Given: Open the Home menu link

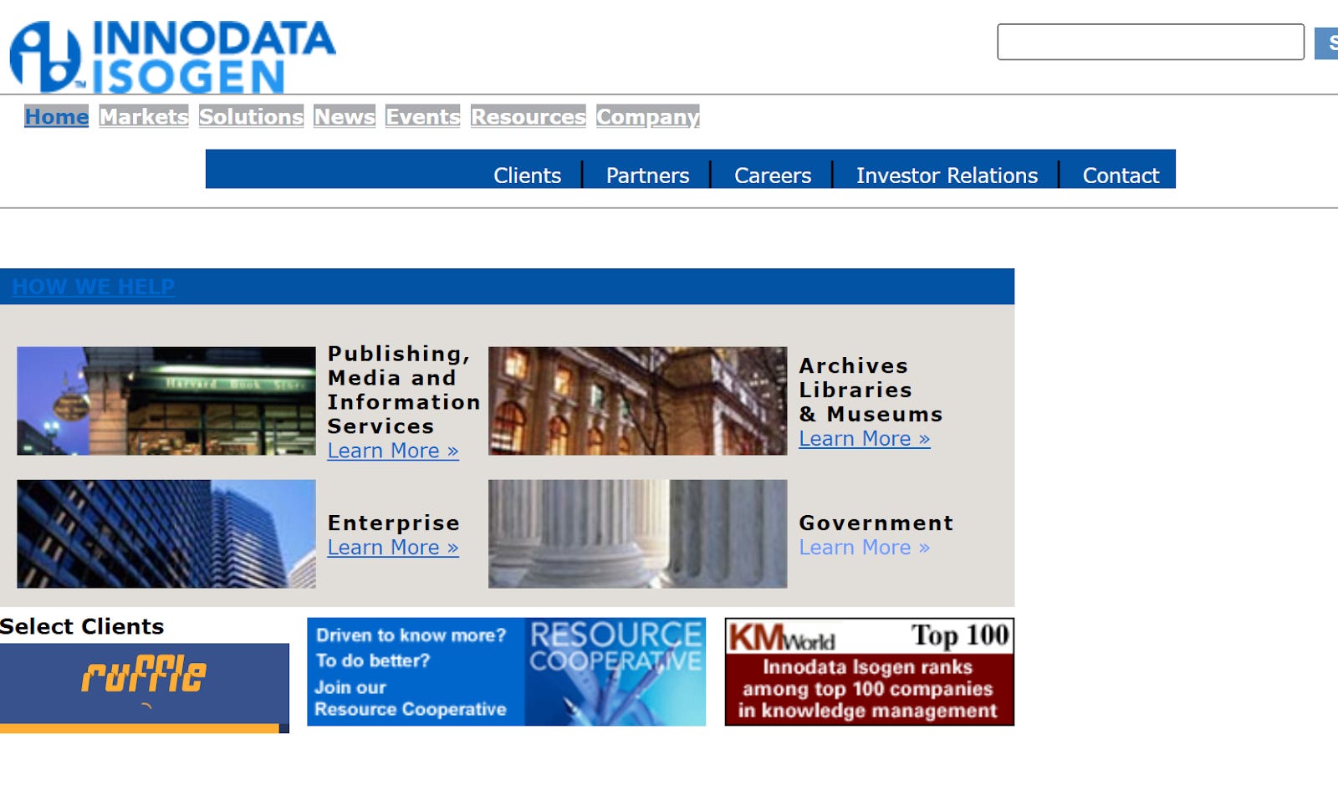Looking at the screenshot, I should point(56,116).
